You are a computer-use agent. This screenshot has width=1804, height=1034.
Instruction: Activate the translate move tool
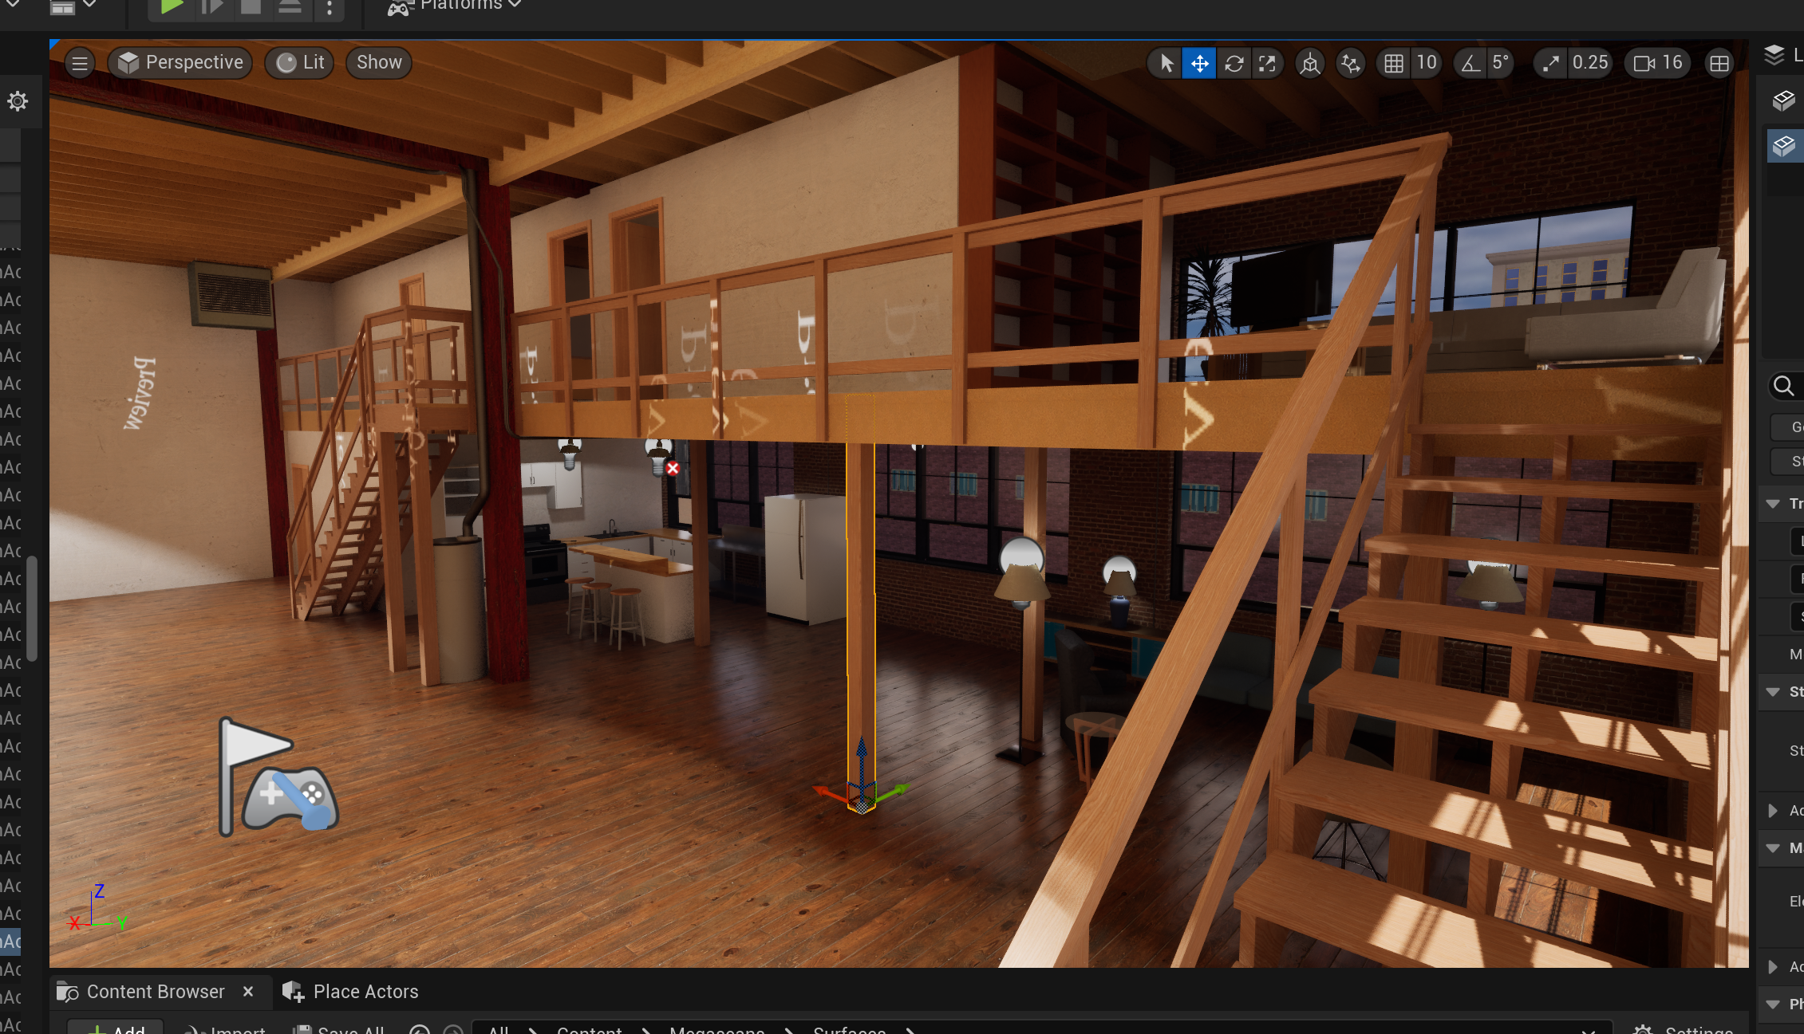coord(1199,63)
